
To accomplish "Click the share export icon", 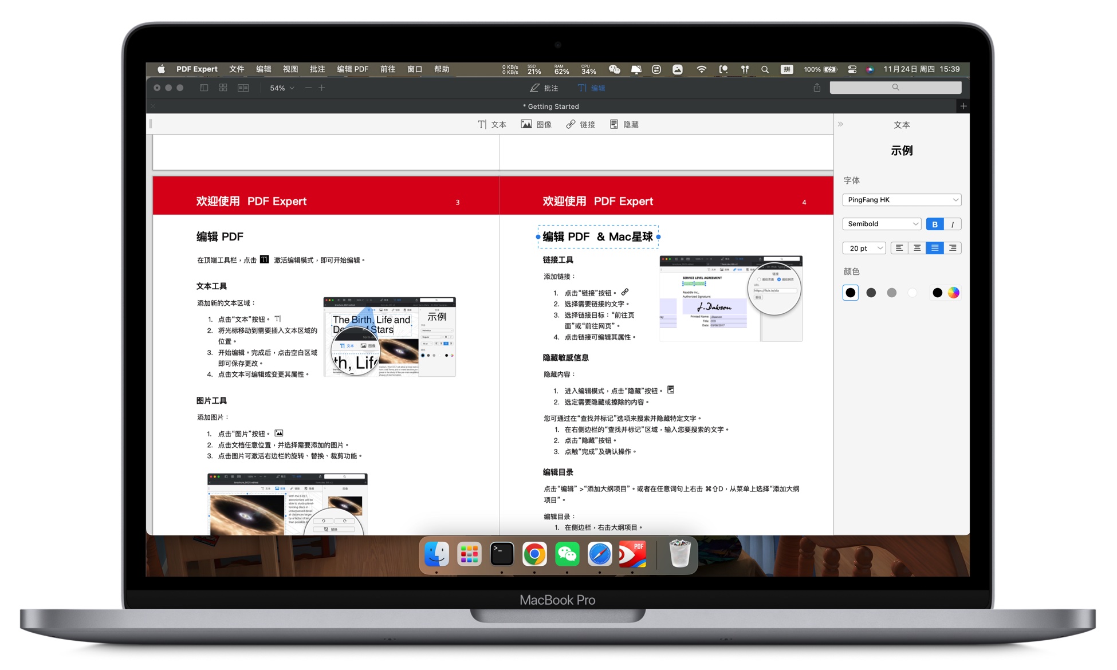I will (x=817, y=88).
